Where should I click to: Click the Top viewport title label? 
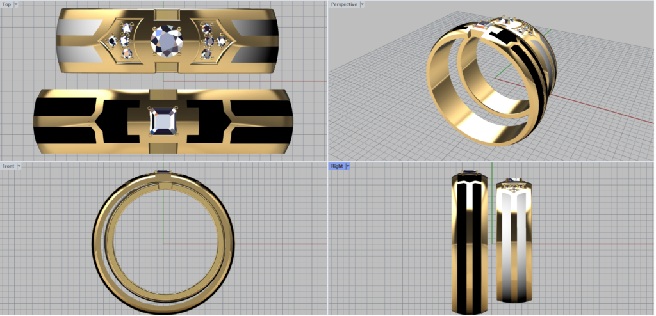[x=7, y=4]
